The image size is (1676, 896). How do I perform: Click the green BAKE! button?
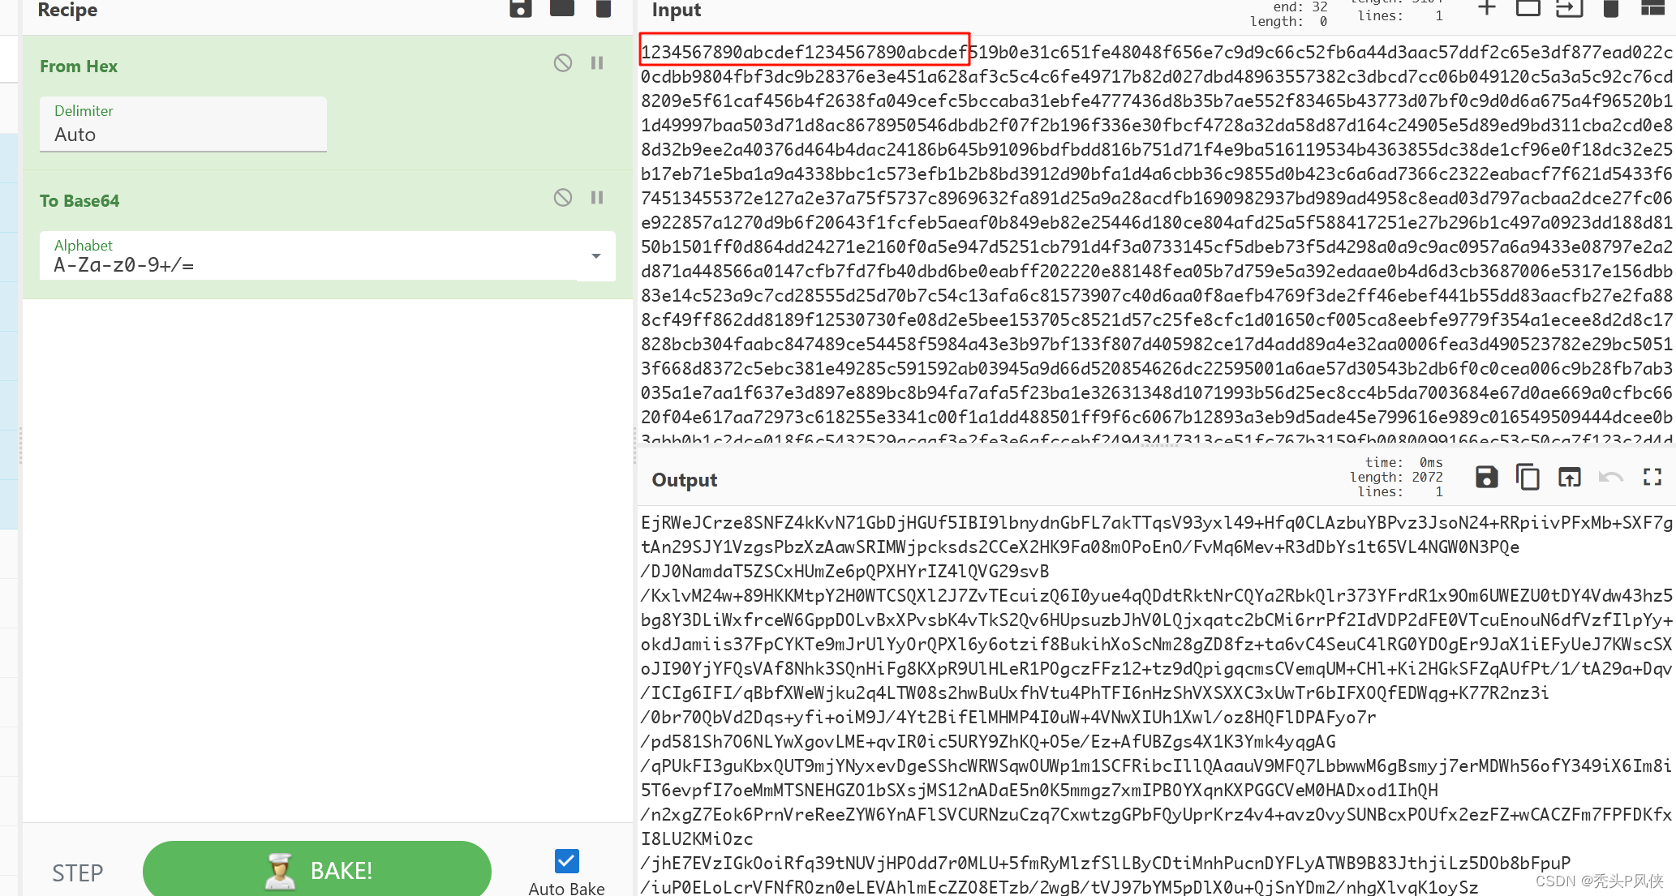(317, 870)
